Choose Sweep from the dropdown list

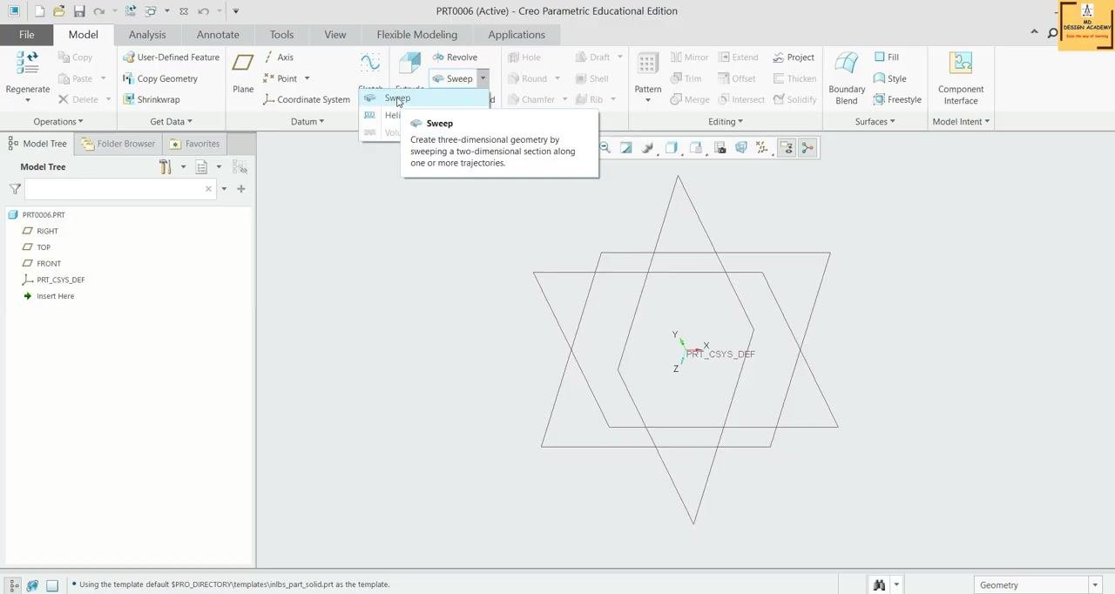tap(424, 98)
